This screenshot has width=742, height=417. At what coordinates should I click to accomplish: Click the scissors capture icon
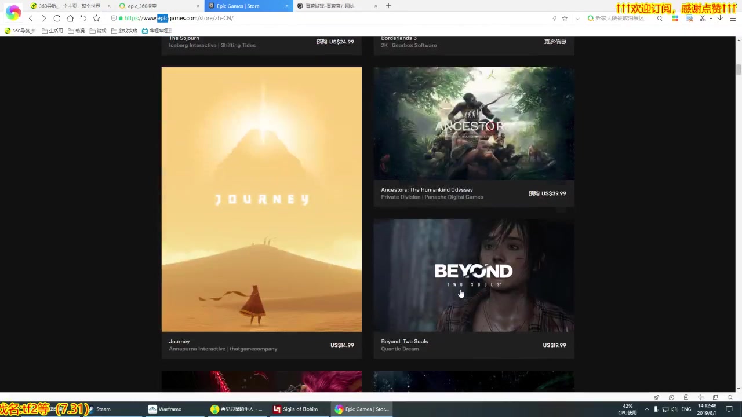(x=703, y=19)
